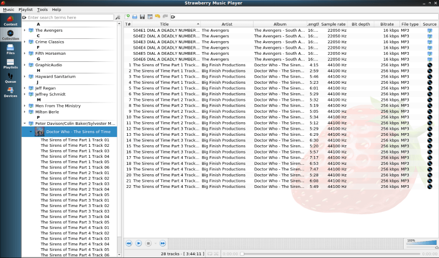Select "The Sirens of Time Part 4 Track 03" in tree

tap(75, 238)
